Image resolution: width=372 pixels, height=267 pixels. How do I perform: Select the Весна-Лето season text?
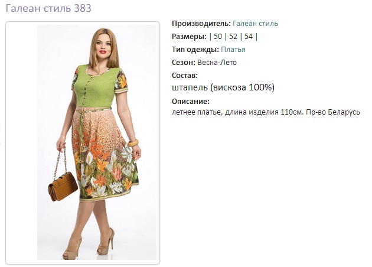point(217,63)
